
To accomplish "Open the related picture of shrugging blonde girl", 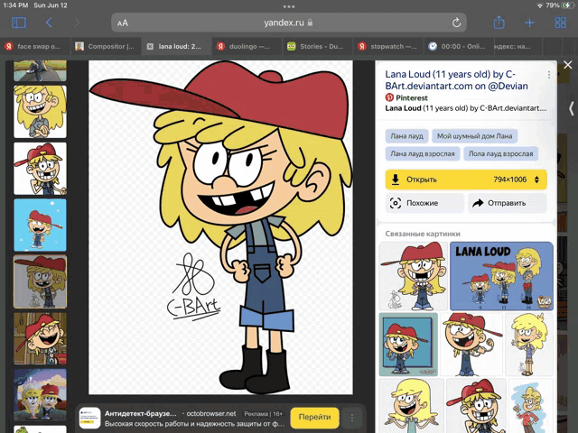I will tap(412, 406).
